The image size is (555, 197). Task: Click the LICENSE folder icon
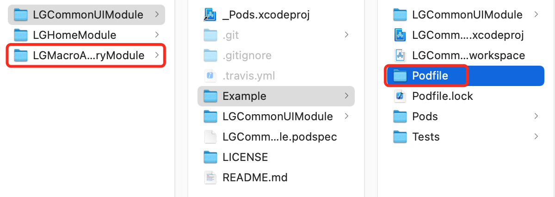pos(210,157)
